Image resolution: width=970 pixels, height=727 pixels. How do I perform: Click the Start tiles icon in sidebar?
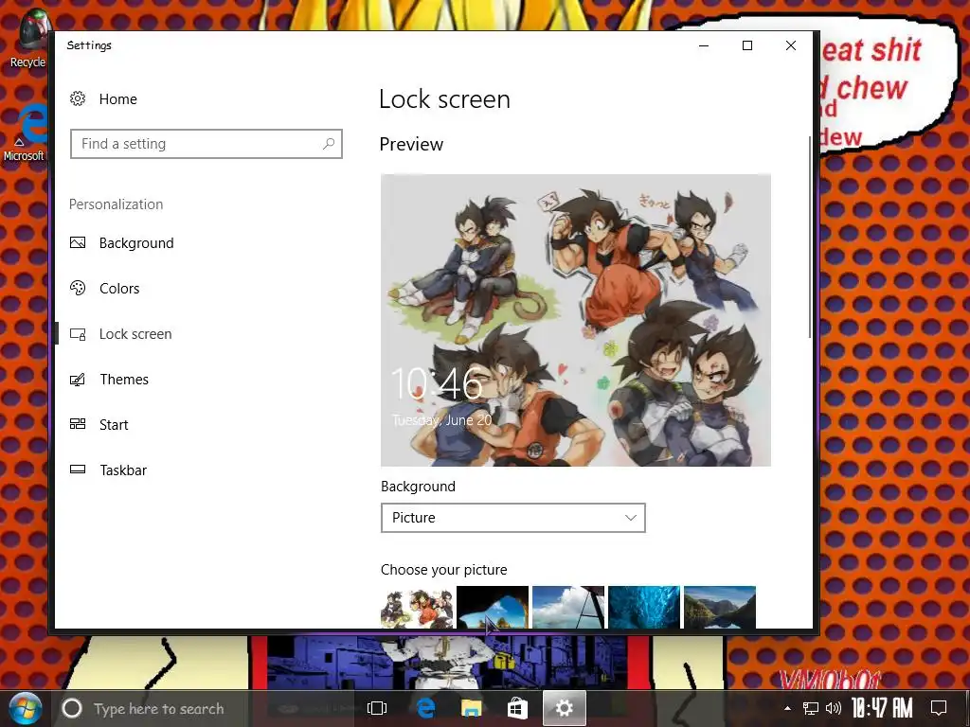click(78, 423)
